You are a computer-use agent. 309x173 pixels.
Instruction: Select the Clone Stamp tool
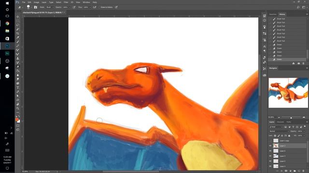18,58
